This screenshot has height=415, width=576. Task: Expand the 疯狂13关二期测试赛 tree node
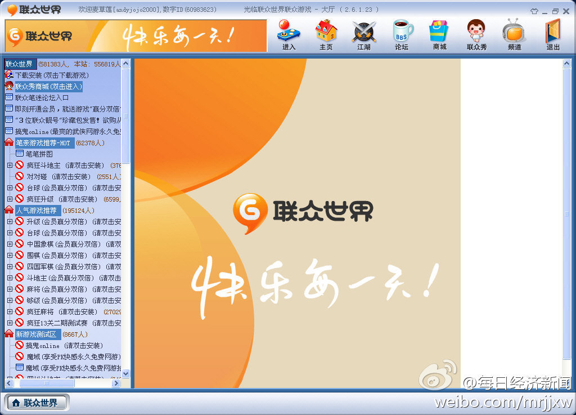(x=10, y=323)
